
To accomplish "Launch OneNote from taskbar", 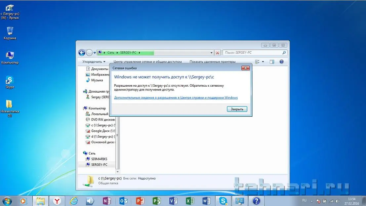I will coord(107,201).
